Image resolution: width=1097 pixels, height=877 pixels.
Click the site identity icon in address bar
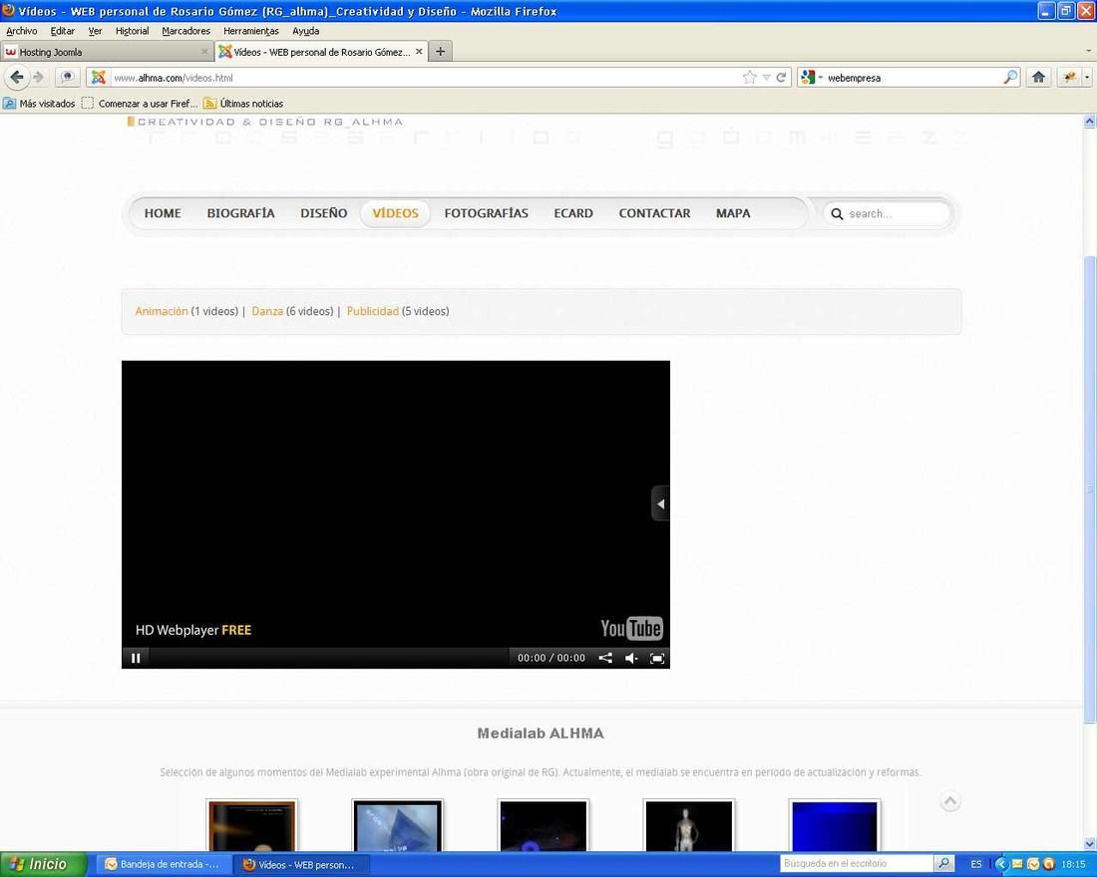pyautogui.click(x=99, y=78)
